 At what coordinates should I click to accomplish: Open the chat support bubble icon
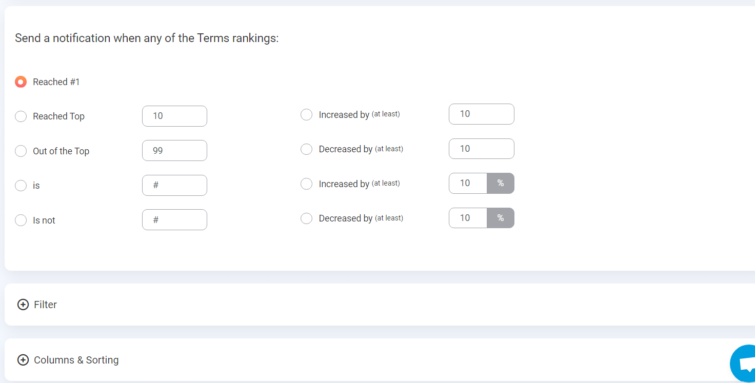(x=743, y=363)
